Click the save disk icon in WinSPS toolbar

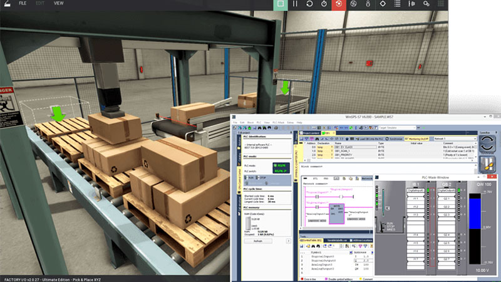255,128
